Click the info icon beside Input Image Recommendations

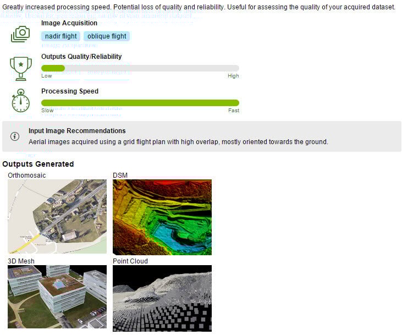pyautogui.click(x=15, y=136)
